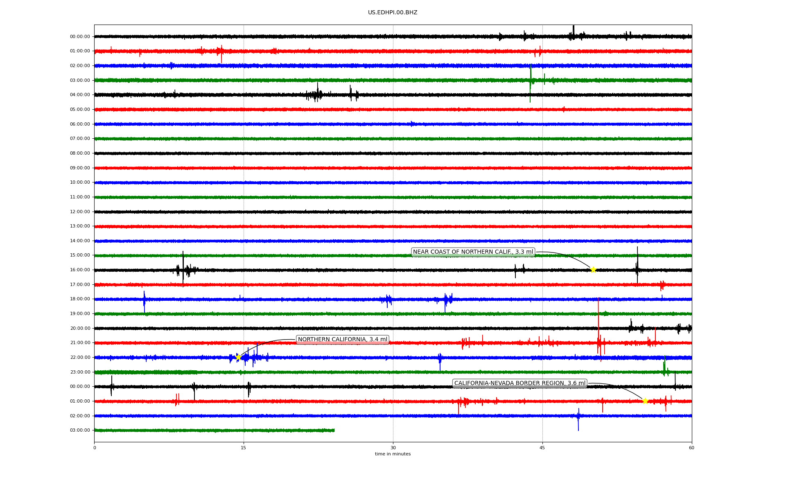786x491 pixels.
Task: Click the x-axis tick label 0
Action: (95, 448)
